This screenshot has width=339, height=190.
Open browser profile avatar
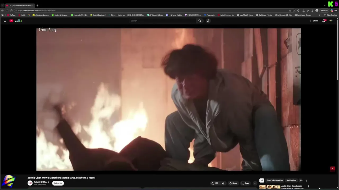point(317,11)
